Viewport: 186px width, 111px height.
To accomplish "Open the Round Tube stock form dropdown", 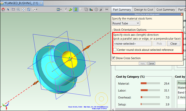I will (x=126, y=23).
